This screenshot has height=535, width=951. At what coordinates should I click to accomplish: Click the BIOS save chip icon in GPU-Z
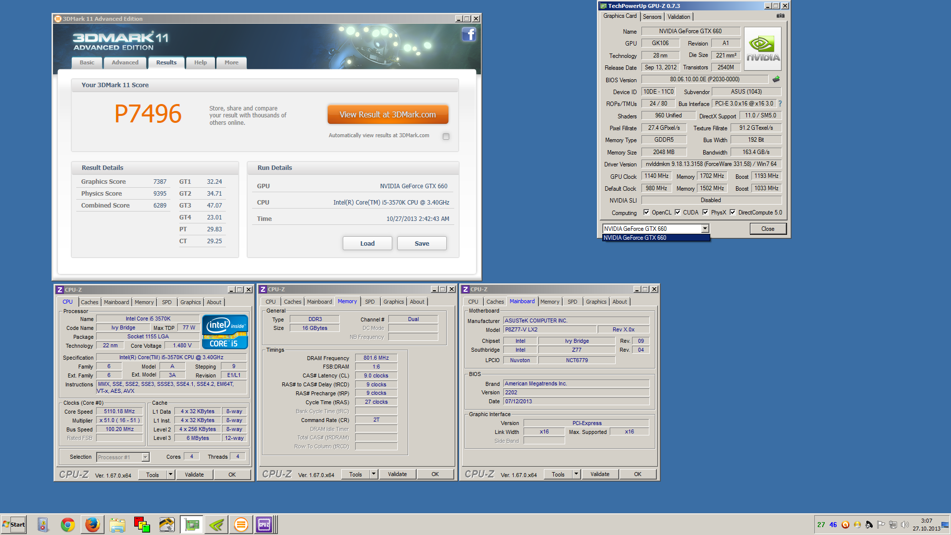pos(776,79)
